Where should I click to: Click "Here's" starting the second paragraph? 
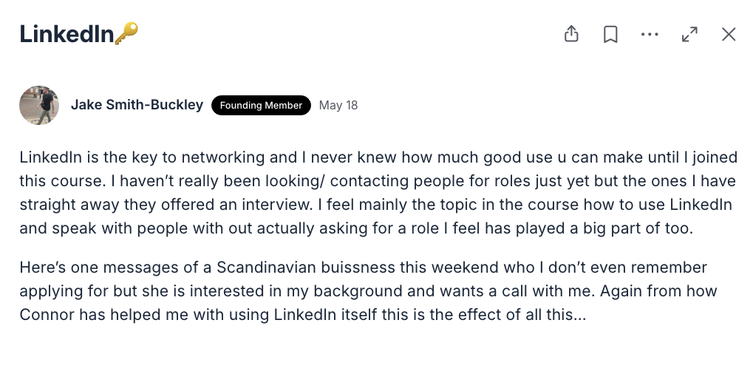click(43, 268)
